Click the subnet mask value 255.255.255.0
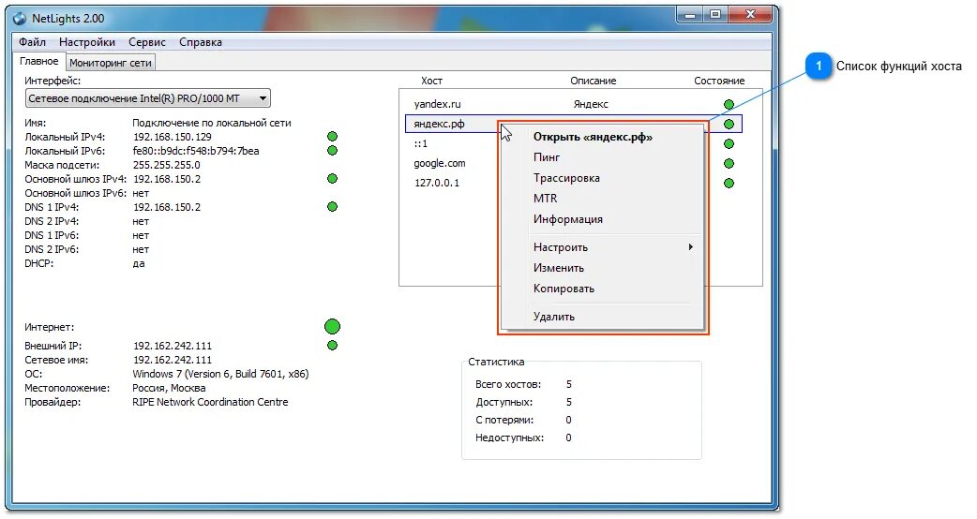This screenshot has width=977, height=519. click(166, 166)
